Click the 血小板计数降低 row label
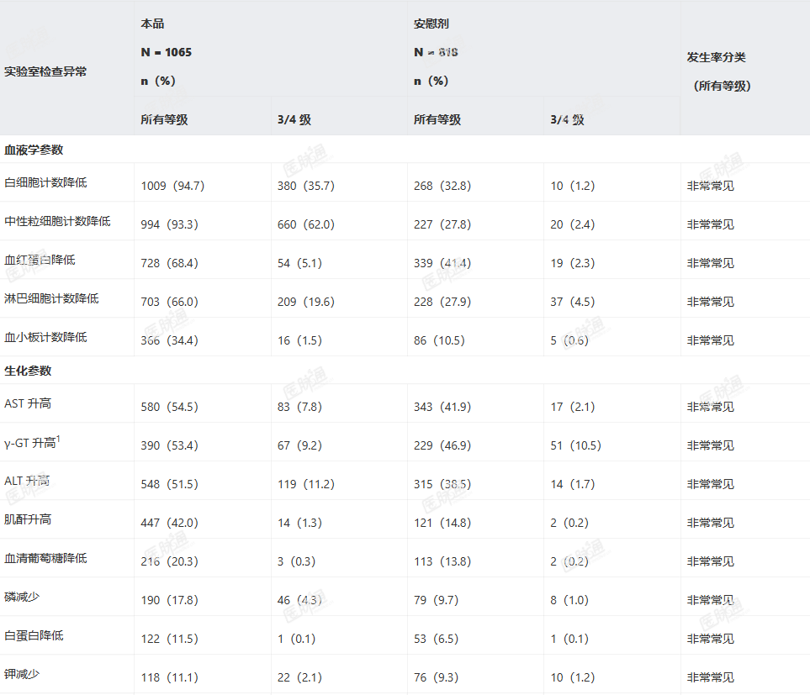The width and height of the screenshot is (810, 695). coord(45,337)
